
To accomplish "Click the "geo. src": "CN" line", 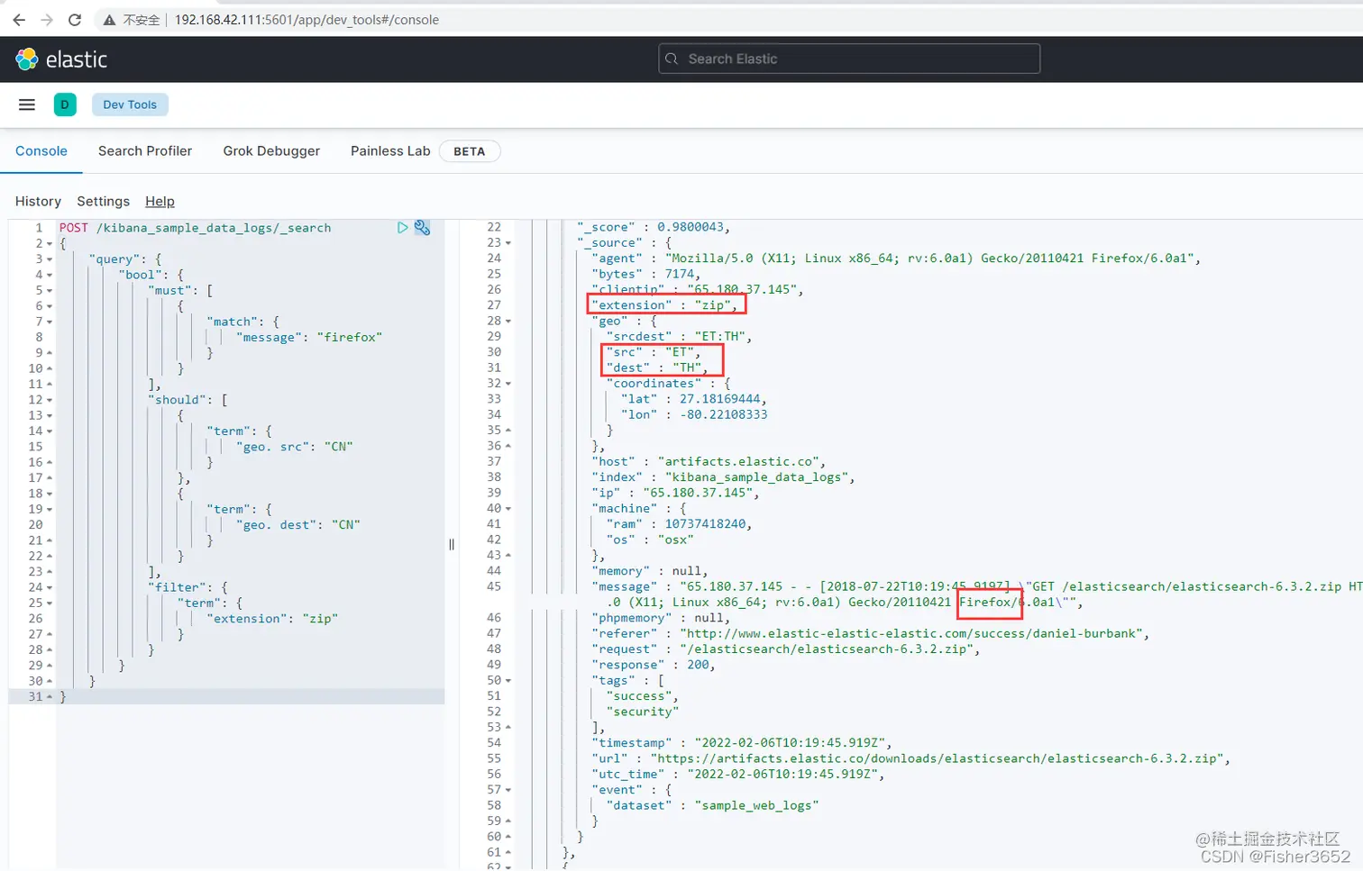I will tap(295, 447).
